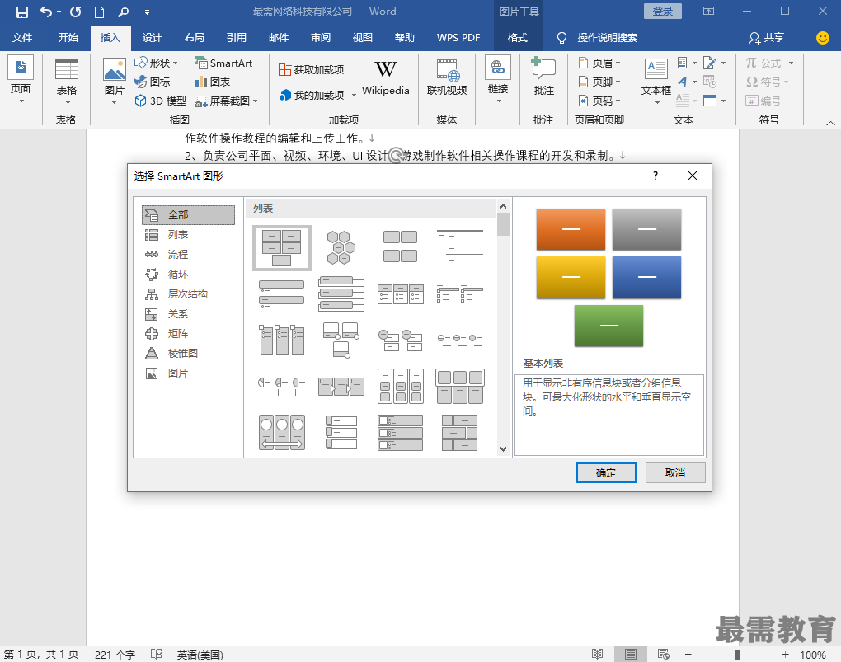Create new document from quick access toolbar
The height and width of the screenshot is (662, 841).
[x=99, y=12]
